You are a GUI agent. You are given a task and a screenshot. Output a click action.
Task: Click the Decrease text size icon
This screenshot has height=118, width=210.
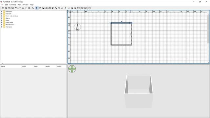click(62, 8)
